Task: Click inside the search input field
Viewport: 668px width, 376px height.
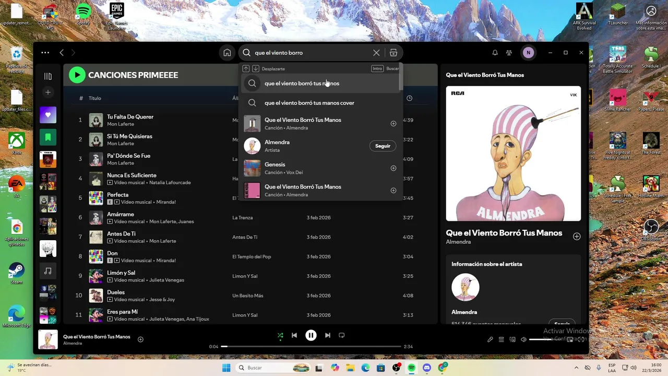Action: pyautogui.click(x=312, y=53)
